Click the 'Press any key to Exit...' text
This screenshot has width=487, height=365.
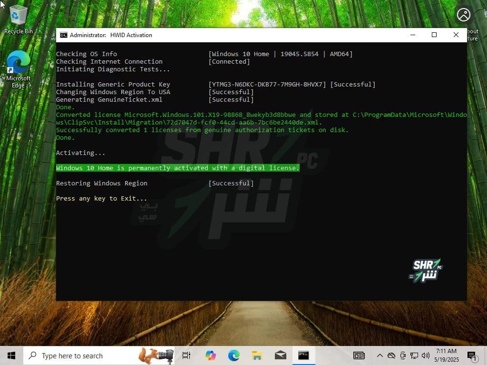(102, 198)
